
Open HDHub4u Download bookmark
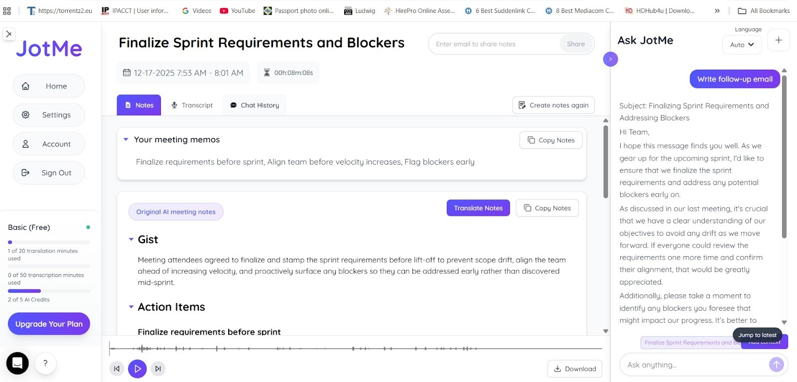[659, 10]
